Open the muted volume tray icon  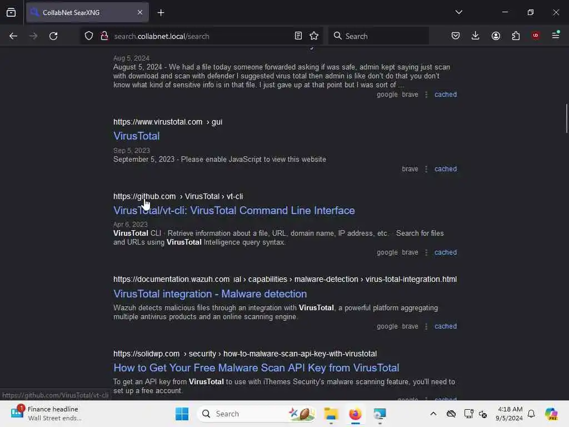coord(483,414)
